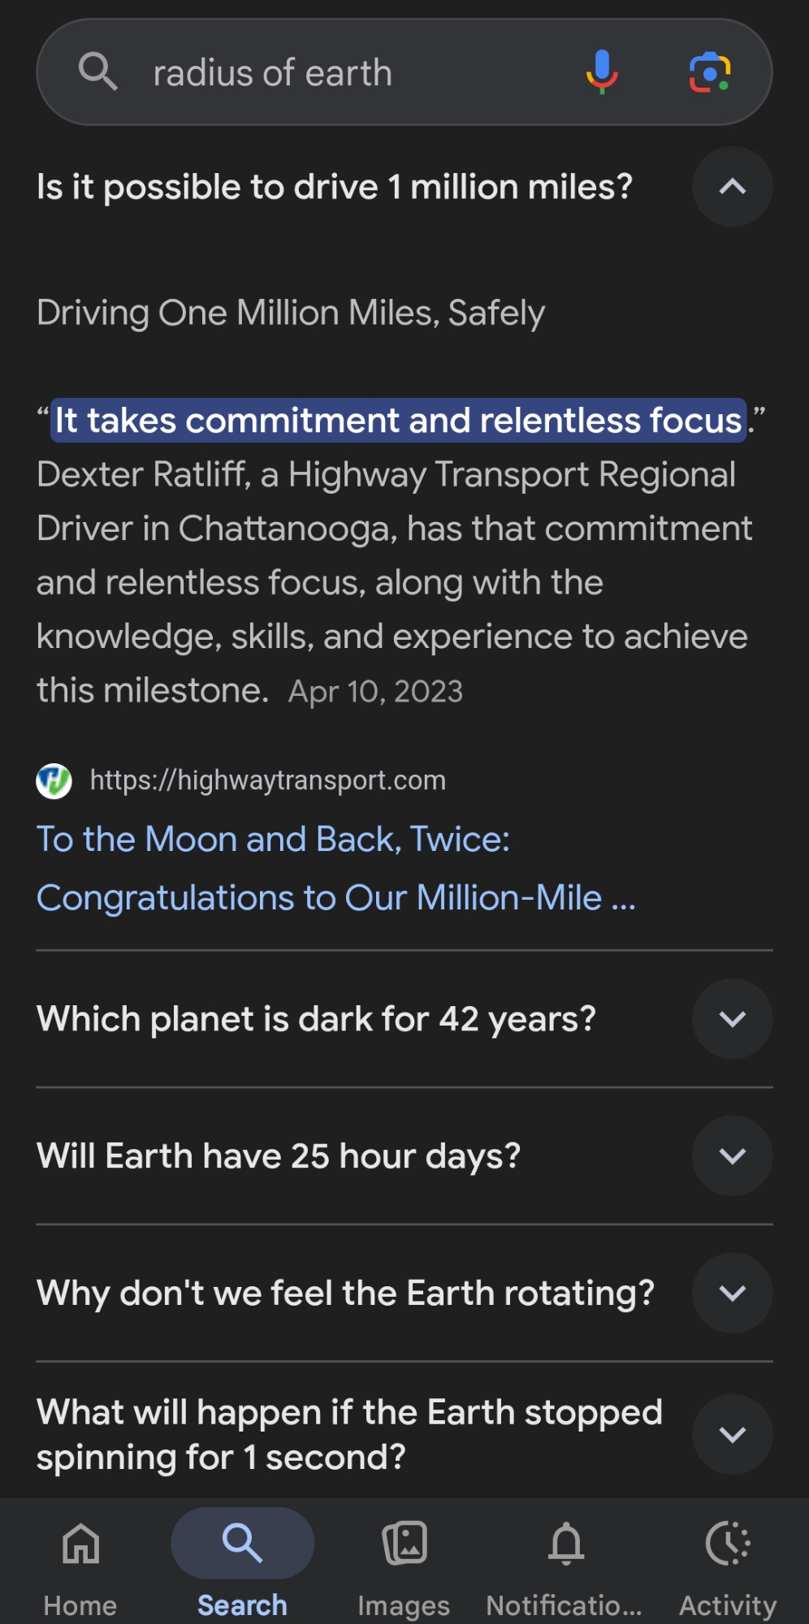Open Notifications bell icon
This screenshot has height=1624, width=809.
(x=565, y=1544)
